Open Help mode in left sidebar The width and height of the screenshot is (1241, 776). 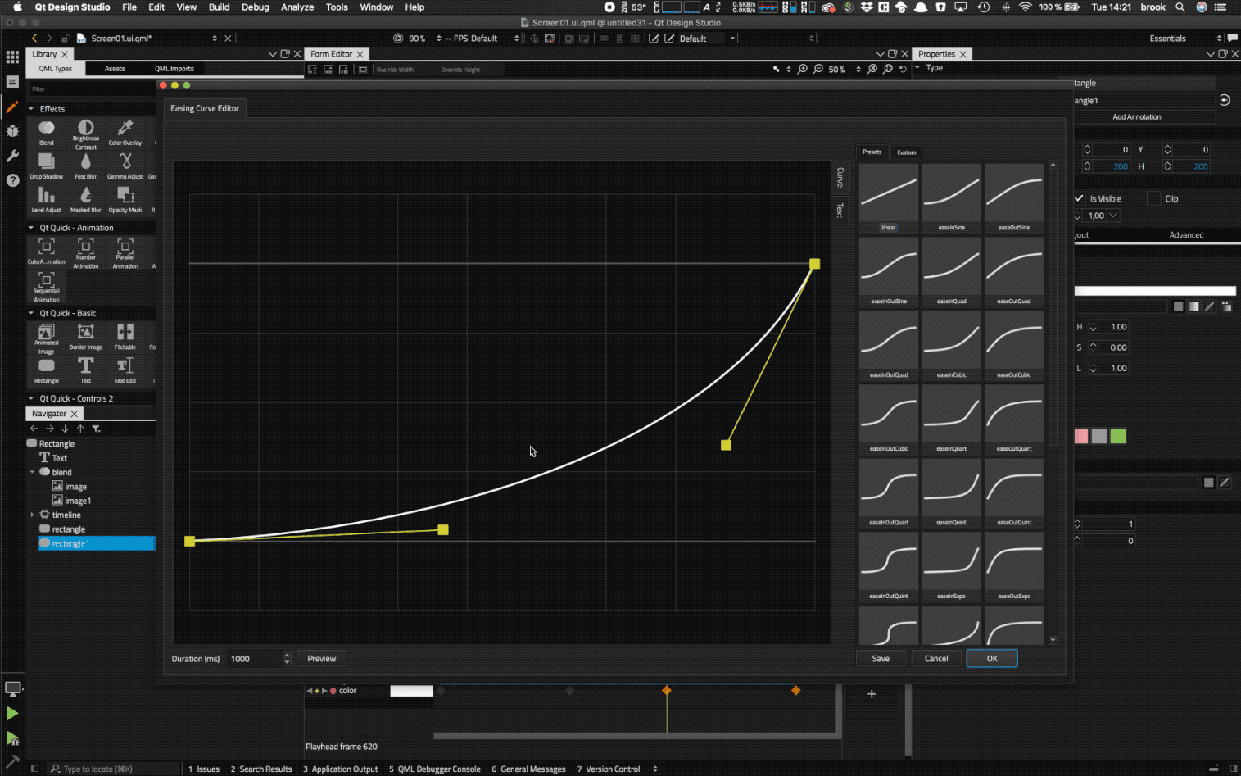12,180
